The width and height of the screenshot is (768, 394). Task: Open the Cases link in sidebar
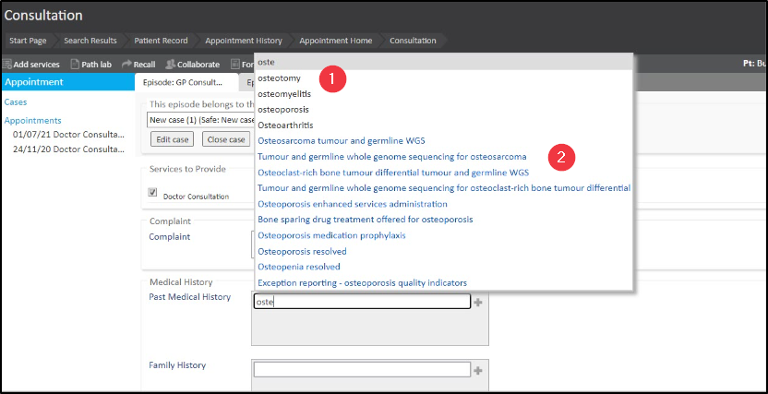tap(16, 101)
